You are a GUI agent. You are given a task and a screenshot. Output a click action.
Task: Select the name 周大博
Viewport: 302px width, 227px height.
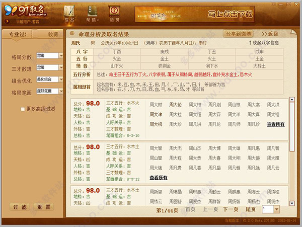[214, 148]
